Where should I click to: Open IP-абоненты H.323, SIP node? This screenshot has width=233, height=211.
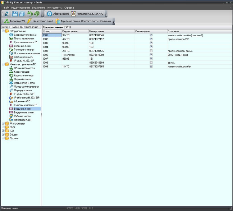pyautogui.click(x=27, y=98)
